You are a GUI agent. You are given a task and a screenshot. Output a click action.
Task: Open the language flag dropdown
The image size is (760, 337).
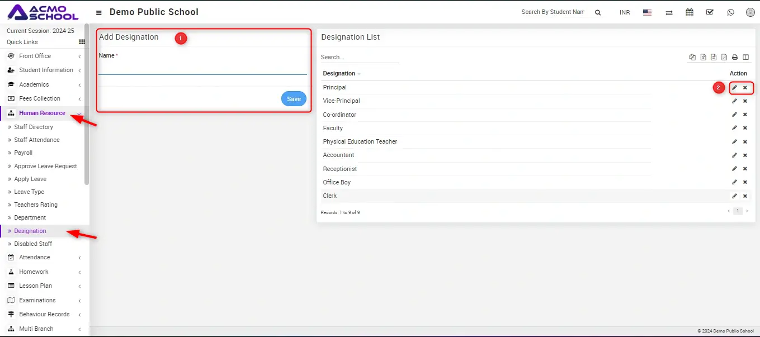(647, 12)
